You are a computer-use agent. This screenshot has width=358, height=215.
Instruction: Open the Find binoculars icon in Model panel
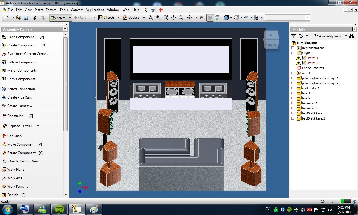[351, 36]
